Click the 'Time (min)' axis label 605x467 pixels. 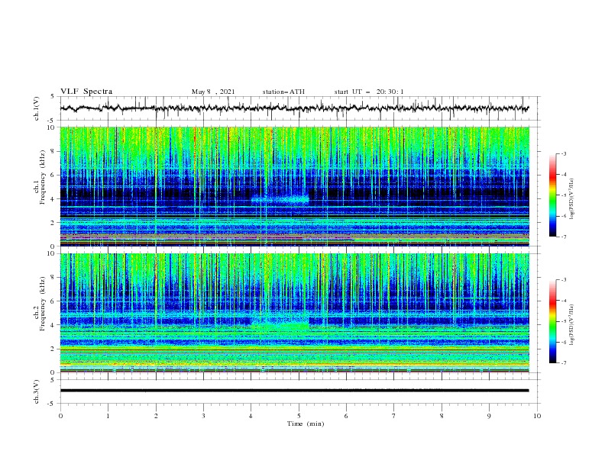click(306, 424)
